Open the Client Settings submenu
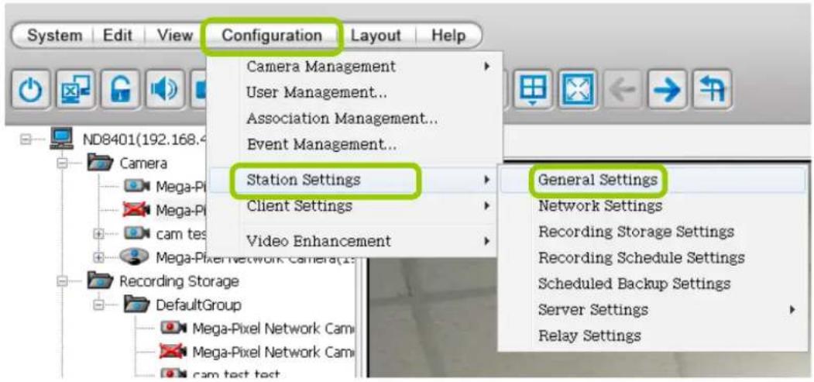The image size is (814, 382). [355, 205]
